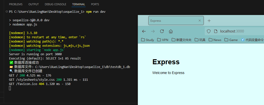Click the Welcome to Express text

(168, 73)
